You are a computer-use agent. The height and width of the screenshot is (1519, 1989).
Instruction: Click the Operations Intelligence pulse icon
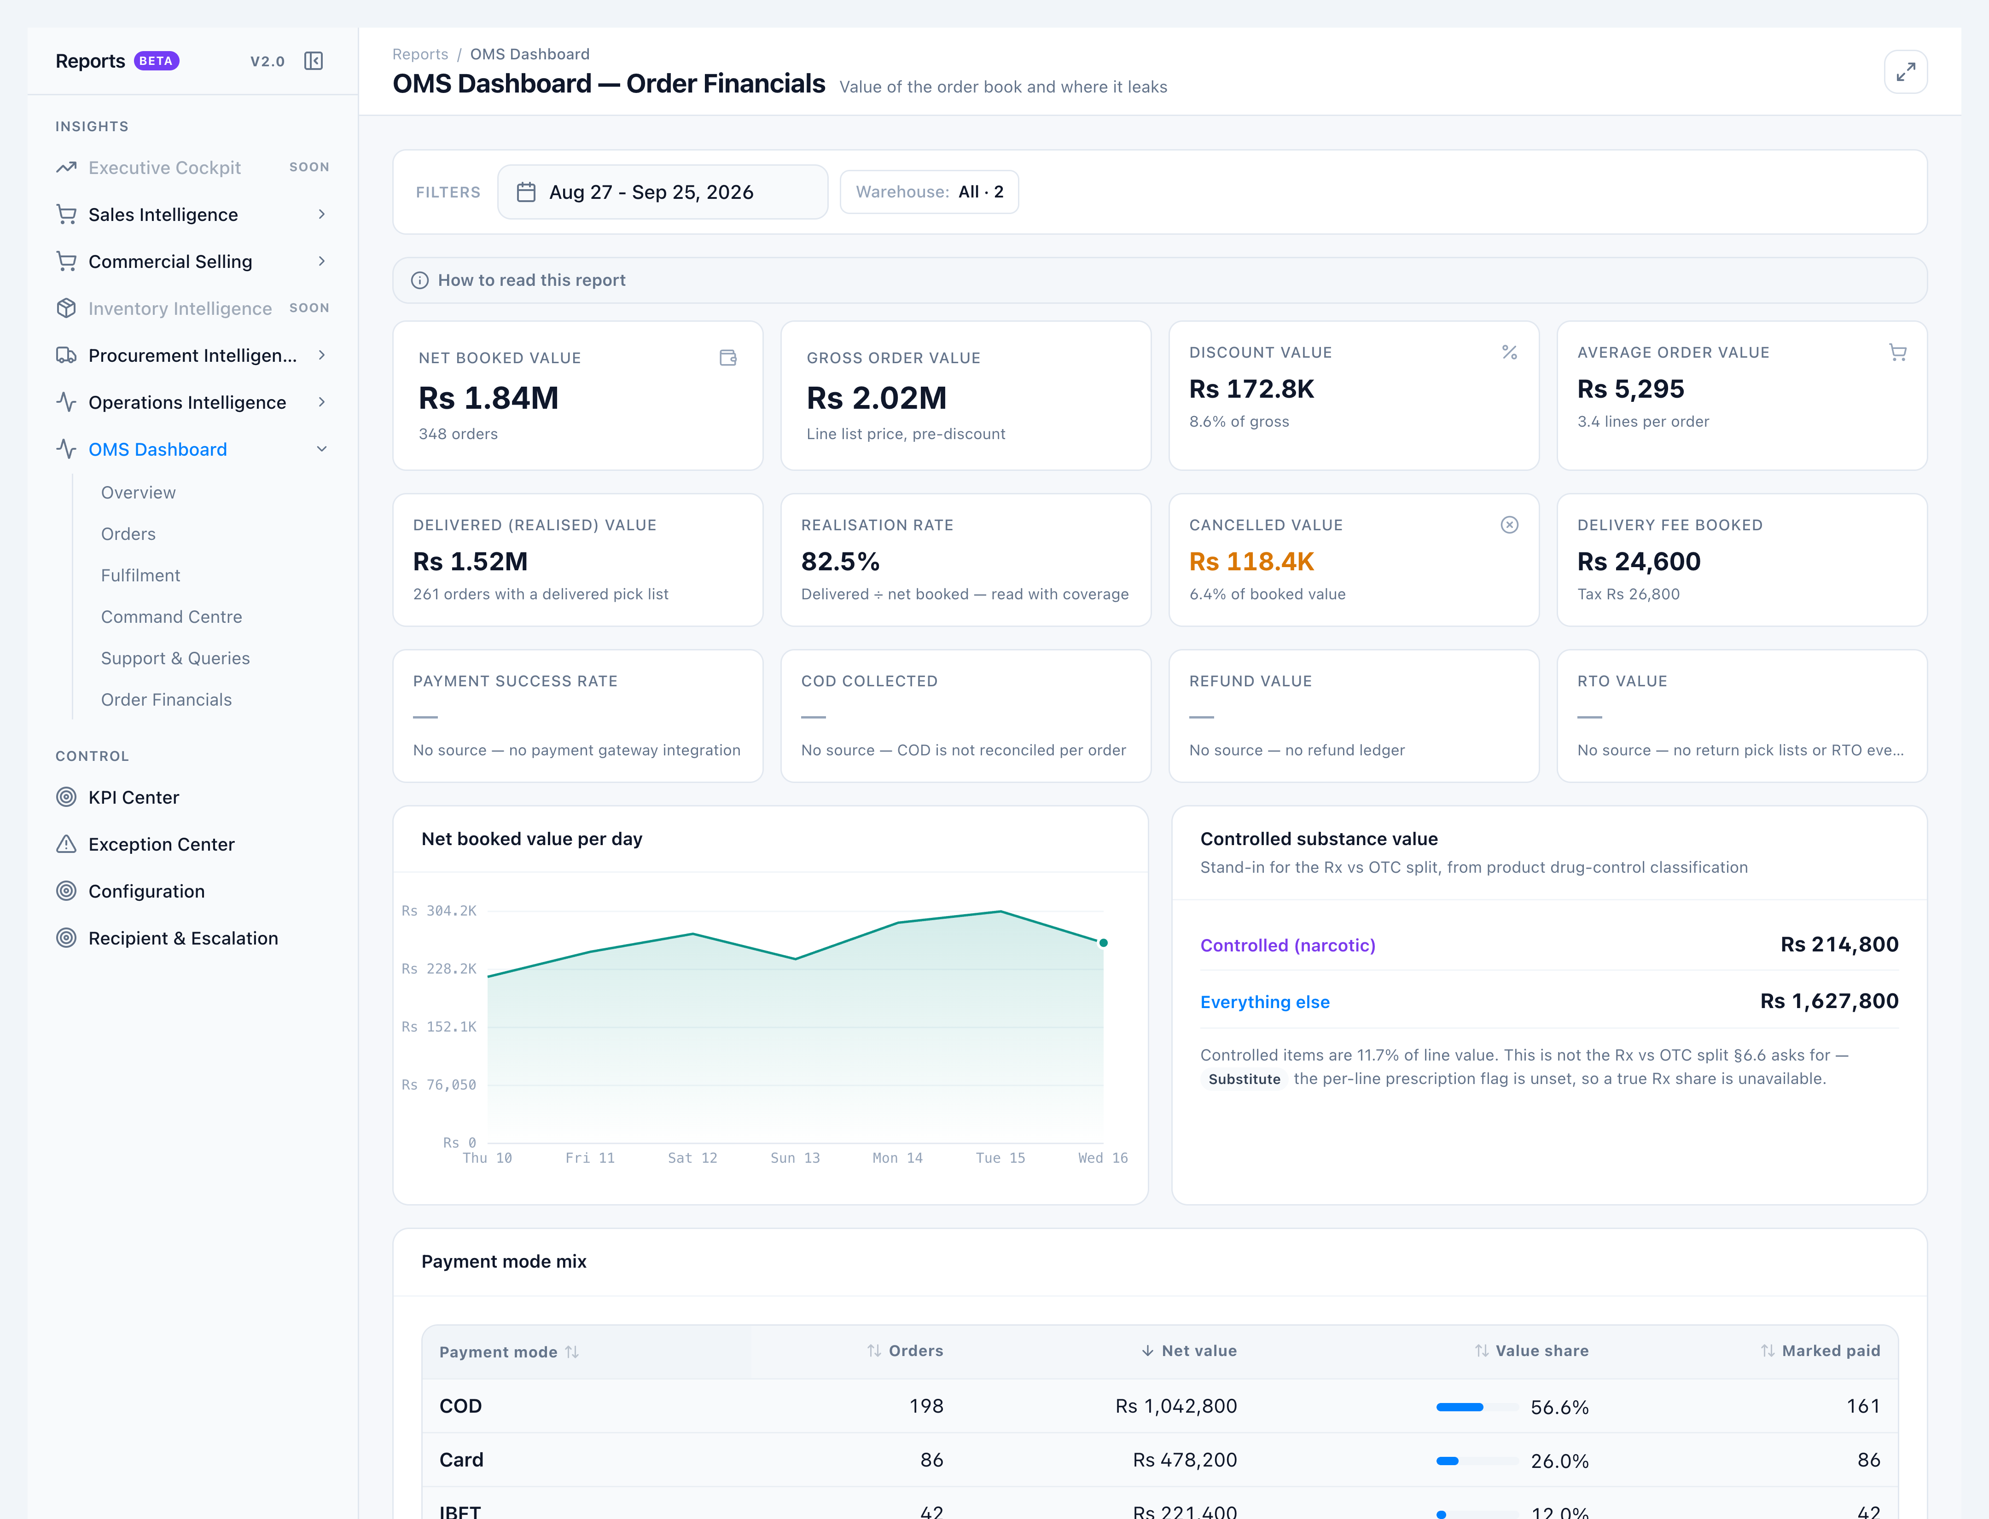click(x=66, y=402)
